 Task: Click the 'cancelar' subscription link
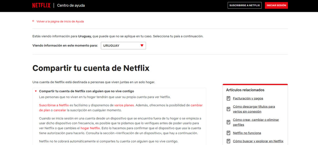[x=60, y=110]
